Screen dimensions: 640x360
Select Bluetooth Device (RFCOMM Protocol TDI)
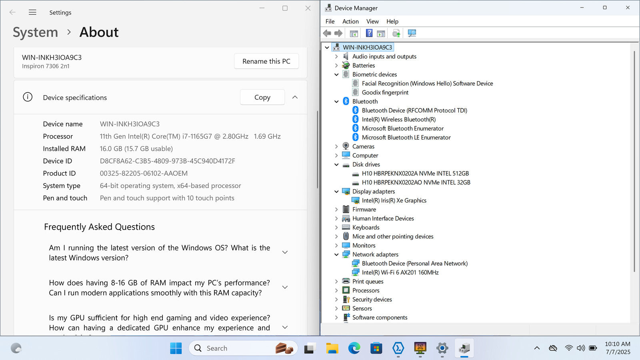(414, 110)
